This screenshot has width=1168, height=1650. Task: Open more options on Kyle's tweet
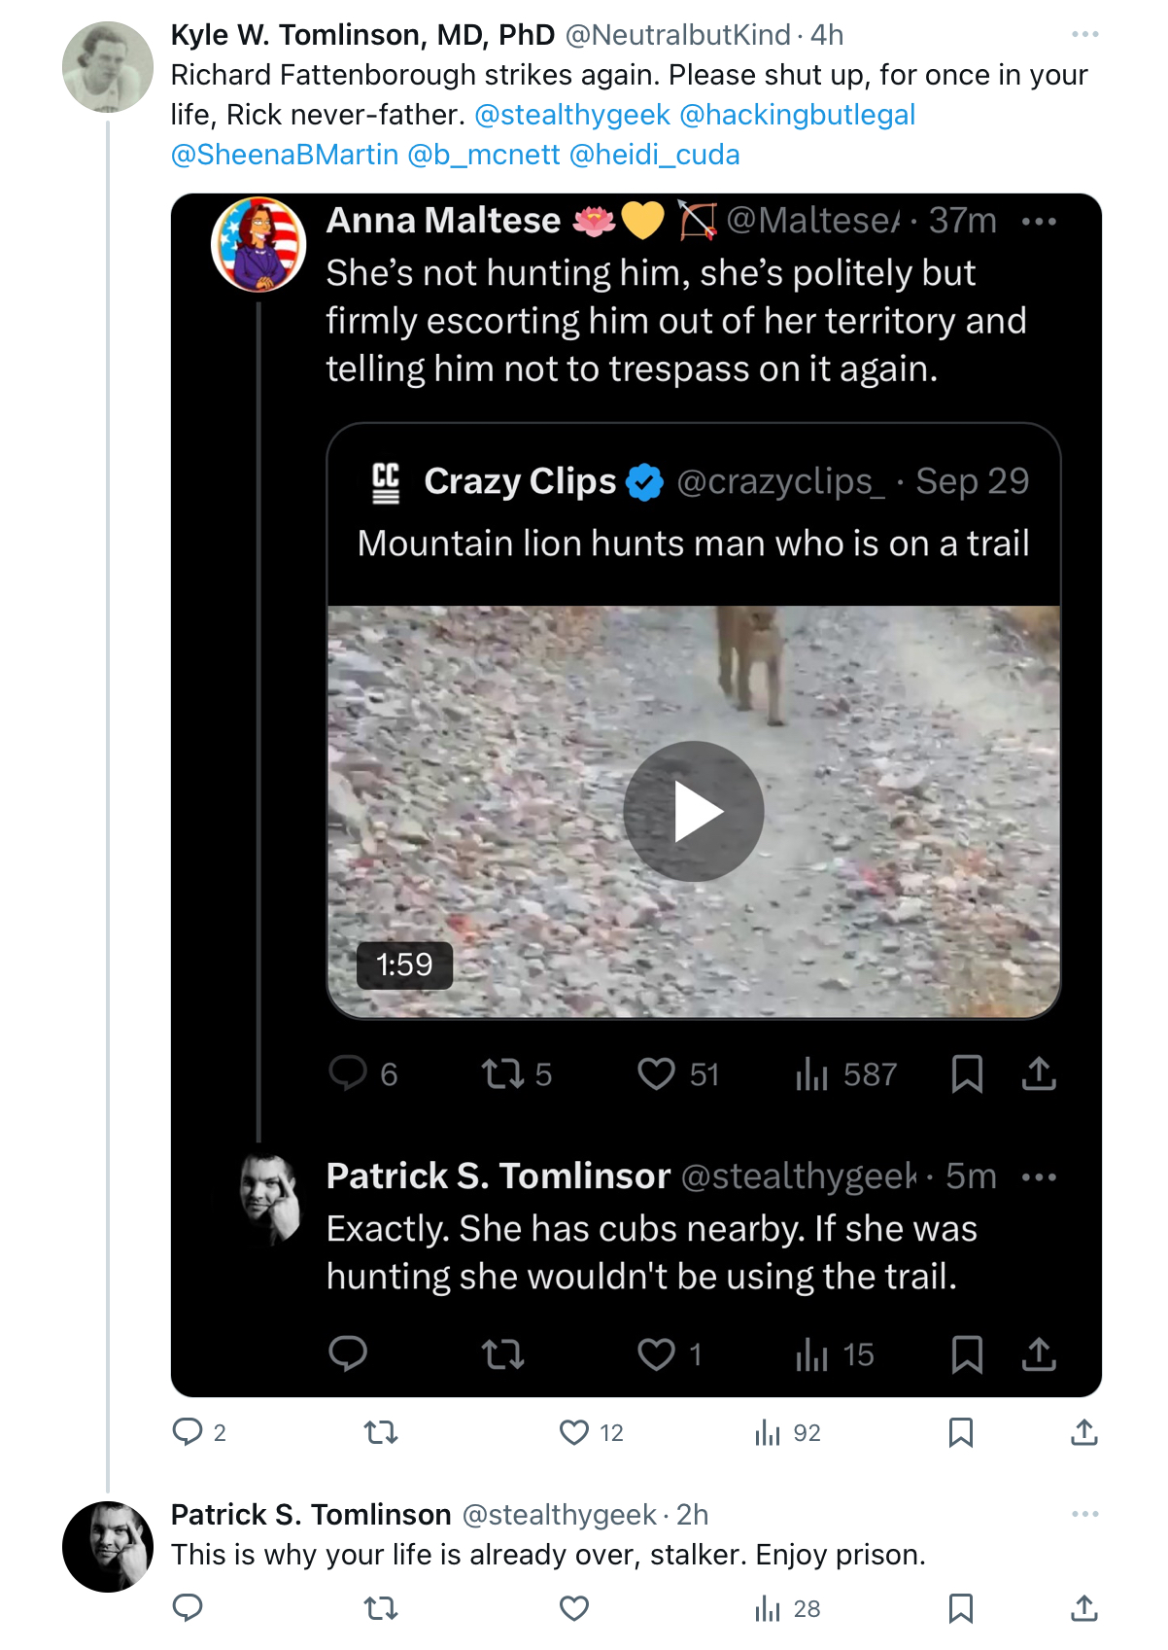1084,34
